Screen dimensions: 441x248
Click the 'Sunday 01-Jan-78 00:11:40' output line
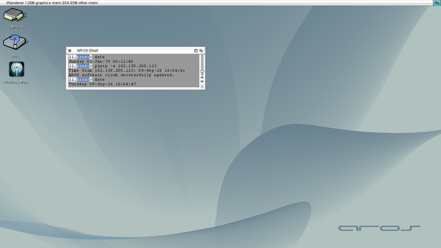coord(101,61)
